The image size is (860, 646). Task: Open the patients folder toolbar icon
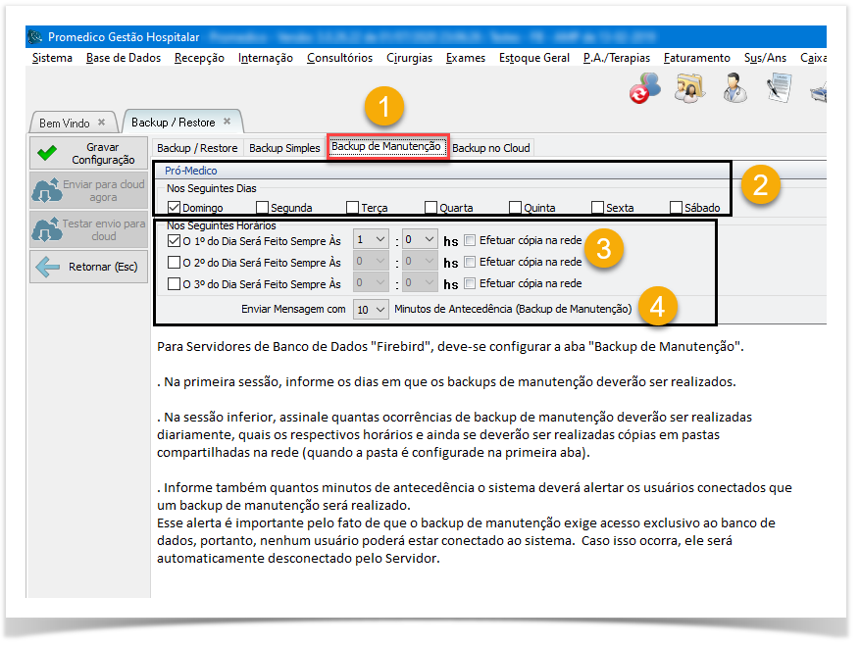(x=690, y=88)
